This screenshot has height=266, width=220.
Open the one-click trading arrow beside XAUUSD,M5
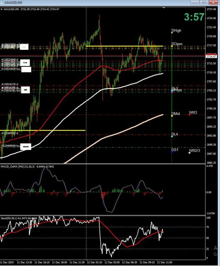(x=2, y=9)
